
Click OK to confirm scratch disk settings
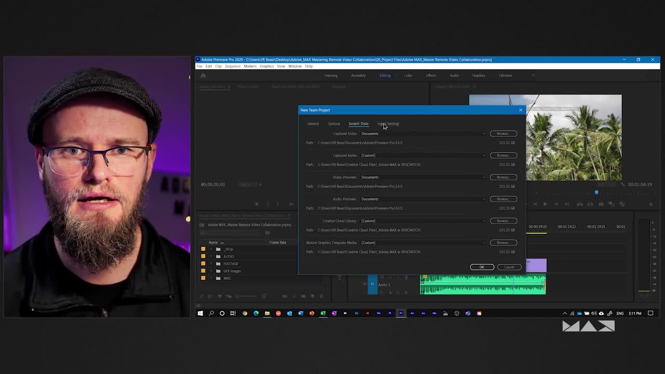pos(481,267)
